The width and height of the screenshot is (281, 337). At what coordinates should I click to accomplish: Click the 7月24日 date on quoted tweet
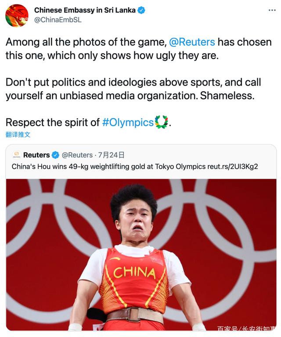point(112,155)
